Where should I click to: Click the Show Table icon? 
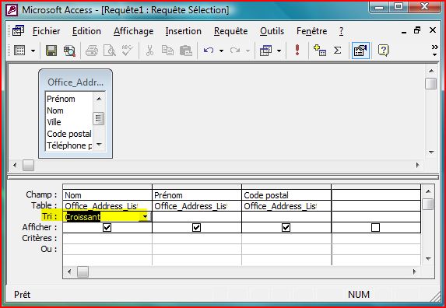click(320, 51)
